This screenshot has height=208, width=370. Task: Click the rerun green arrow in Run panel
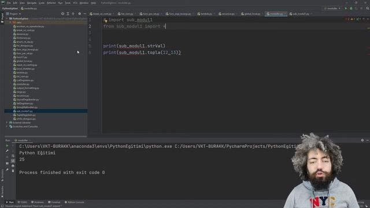[7, 146]
